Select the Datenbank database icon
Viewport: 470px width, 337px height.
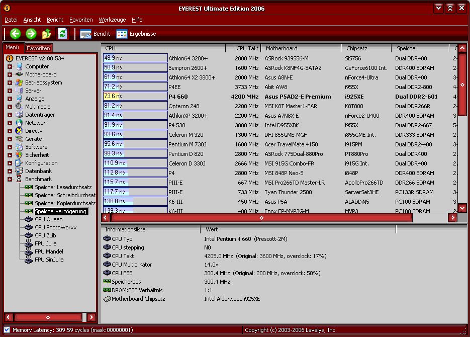[19, 171]
